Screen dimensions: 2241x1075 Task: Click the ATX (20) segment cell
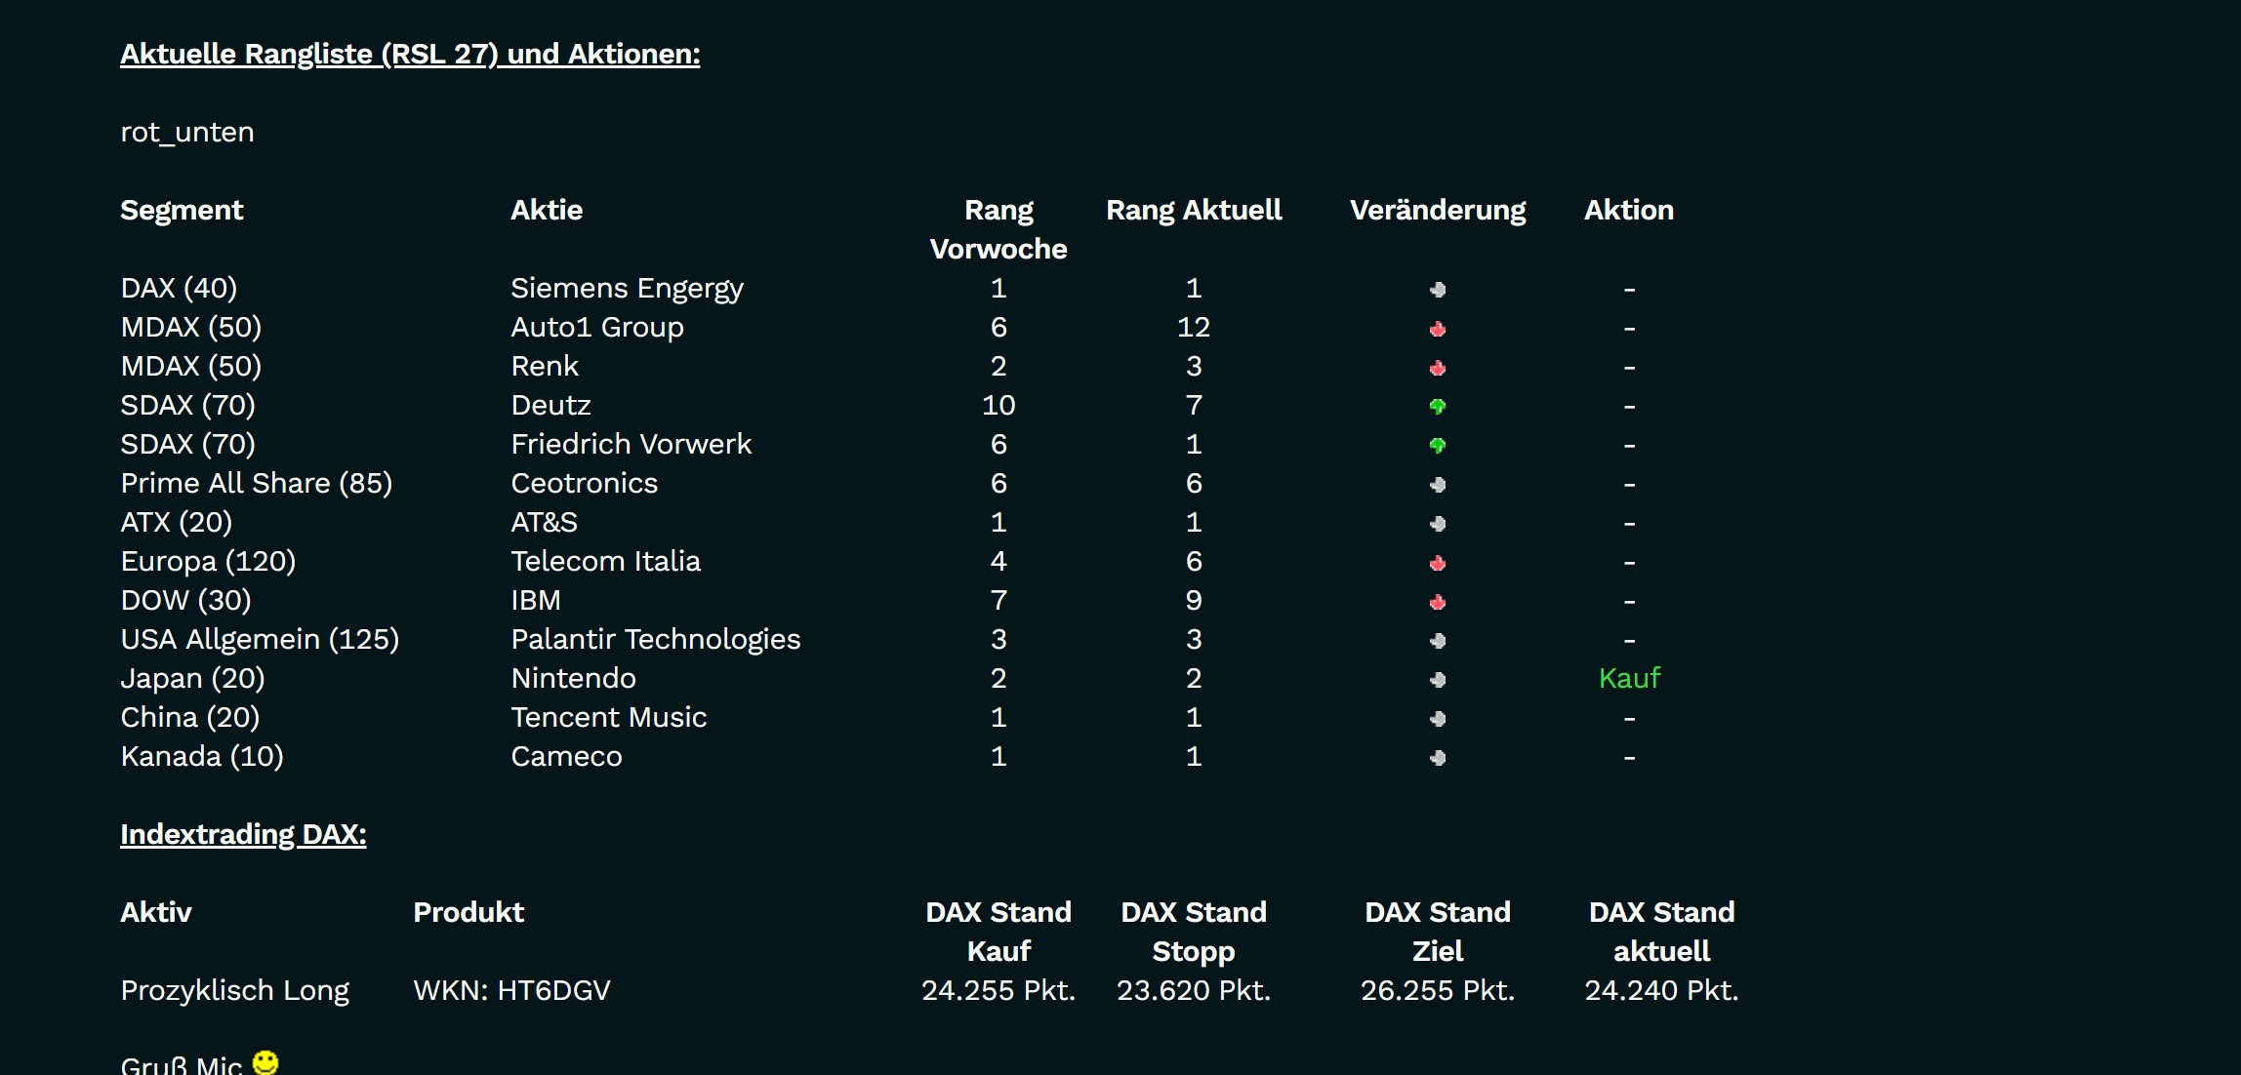point(177,523)
